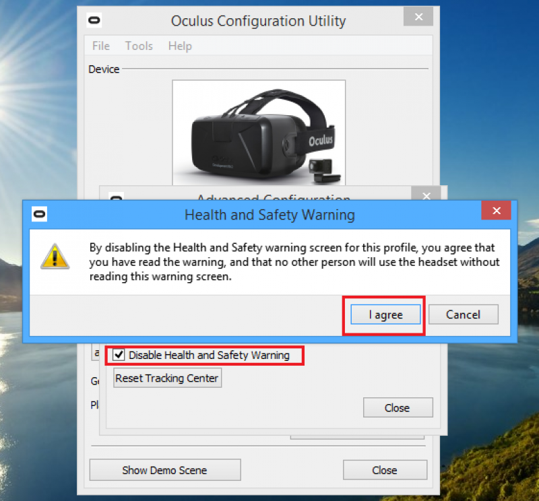Viewport: 539px width, 501px height.
Task: Click the Close button at the bottom of the main window
Action: (385, 470)
